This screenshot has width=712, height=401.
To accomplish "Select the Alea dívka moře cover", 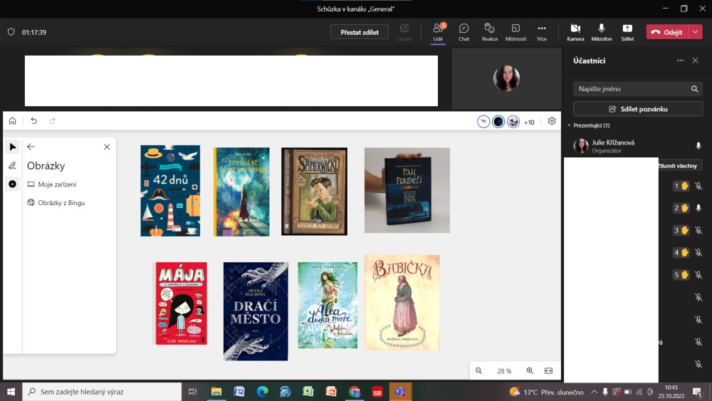I will [328, 305].
